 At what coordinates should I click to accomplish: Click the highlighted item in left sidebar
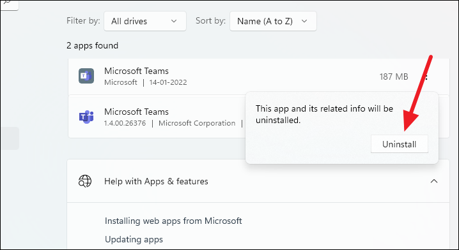click(x=10, y=138)
